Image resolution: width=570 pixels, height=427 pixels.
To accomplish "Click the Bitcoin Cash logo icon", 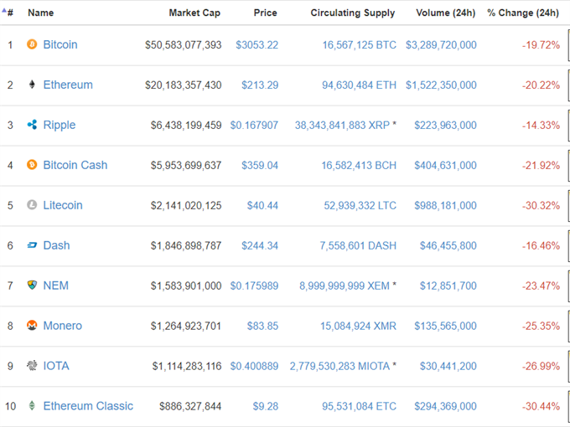I will coord(32,165).
